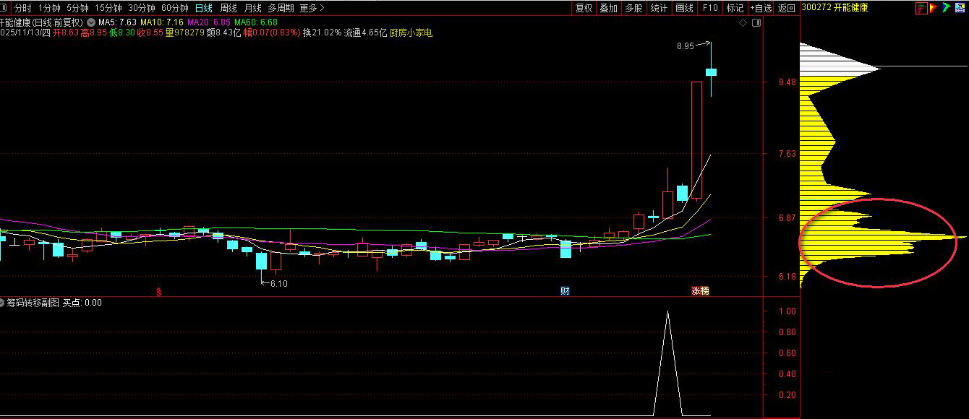The height and width of the screenshot is (419, 969).
Task: Add stock with +自选 button
Action: tap(761, 8)
